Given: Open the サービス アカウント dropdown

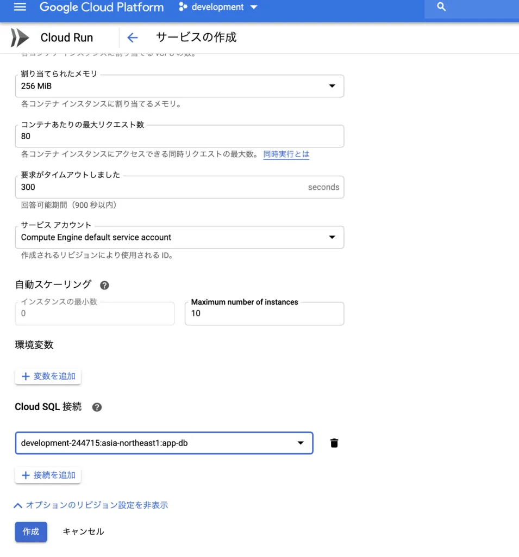Looking at the screenshot, I should (180, 237).
